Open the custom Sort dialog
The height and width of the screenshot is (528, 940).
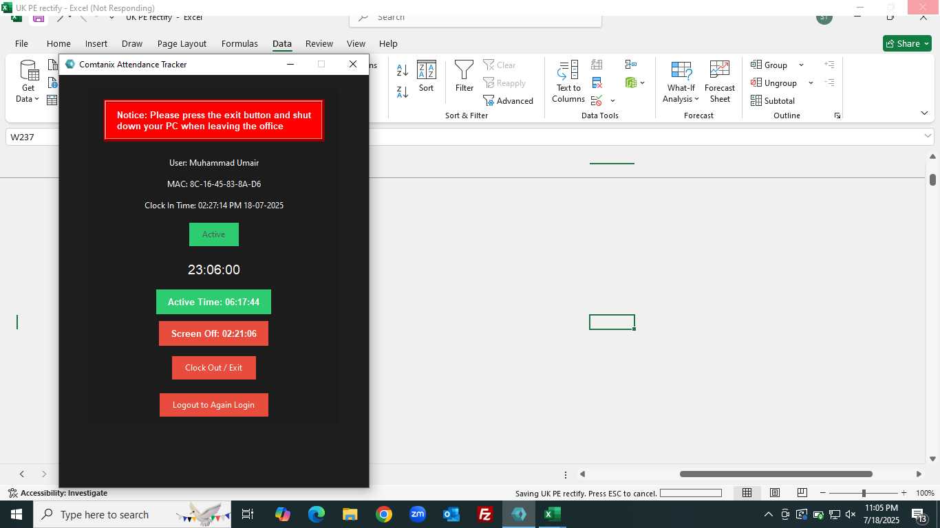(x=427, y=76)
